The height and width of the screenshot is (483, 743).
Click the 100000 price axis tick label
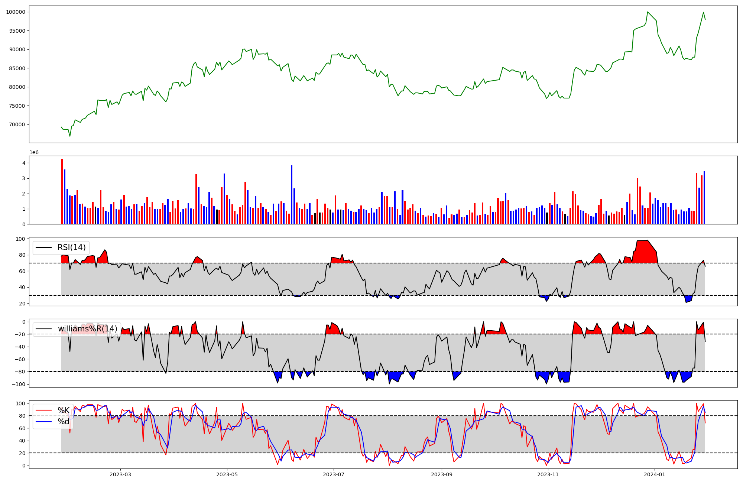point(16,12)
